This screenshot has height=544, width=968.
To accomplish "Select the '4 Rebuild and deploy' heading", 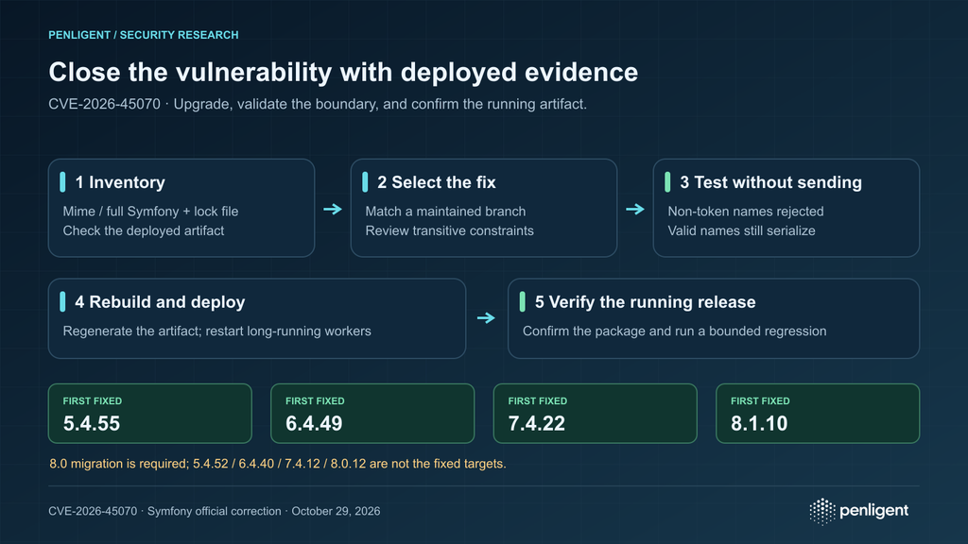I will point(160,302).
